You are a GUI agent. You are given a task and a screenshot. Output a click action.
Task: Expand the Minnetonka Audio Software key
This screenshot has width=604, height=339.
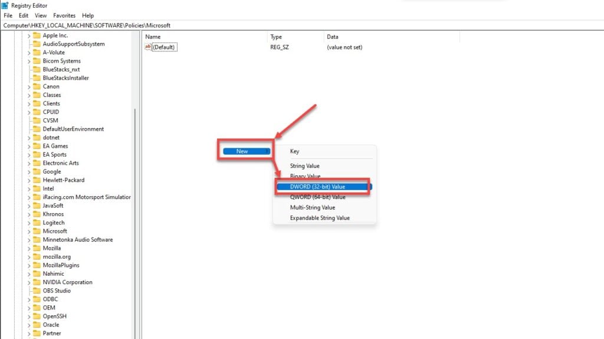click(29, 240)
